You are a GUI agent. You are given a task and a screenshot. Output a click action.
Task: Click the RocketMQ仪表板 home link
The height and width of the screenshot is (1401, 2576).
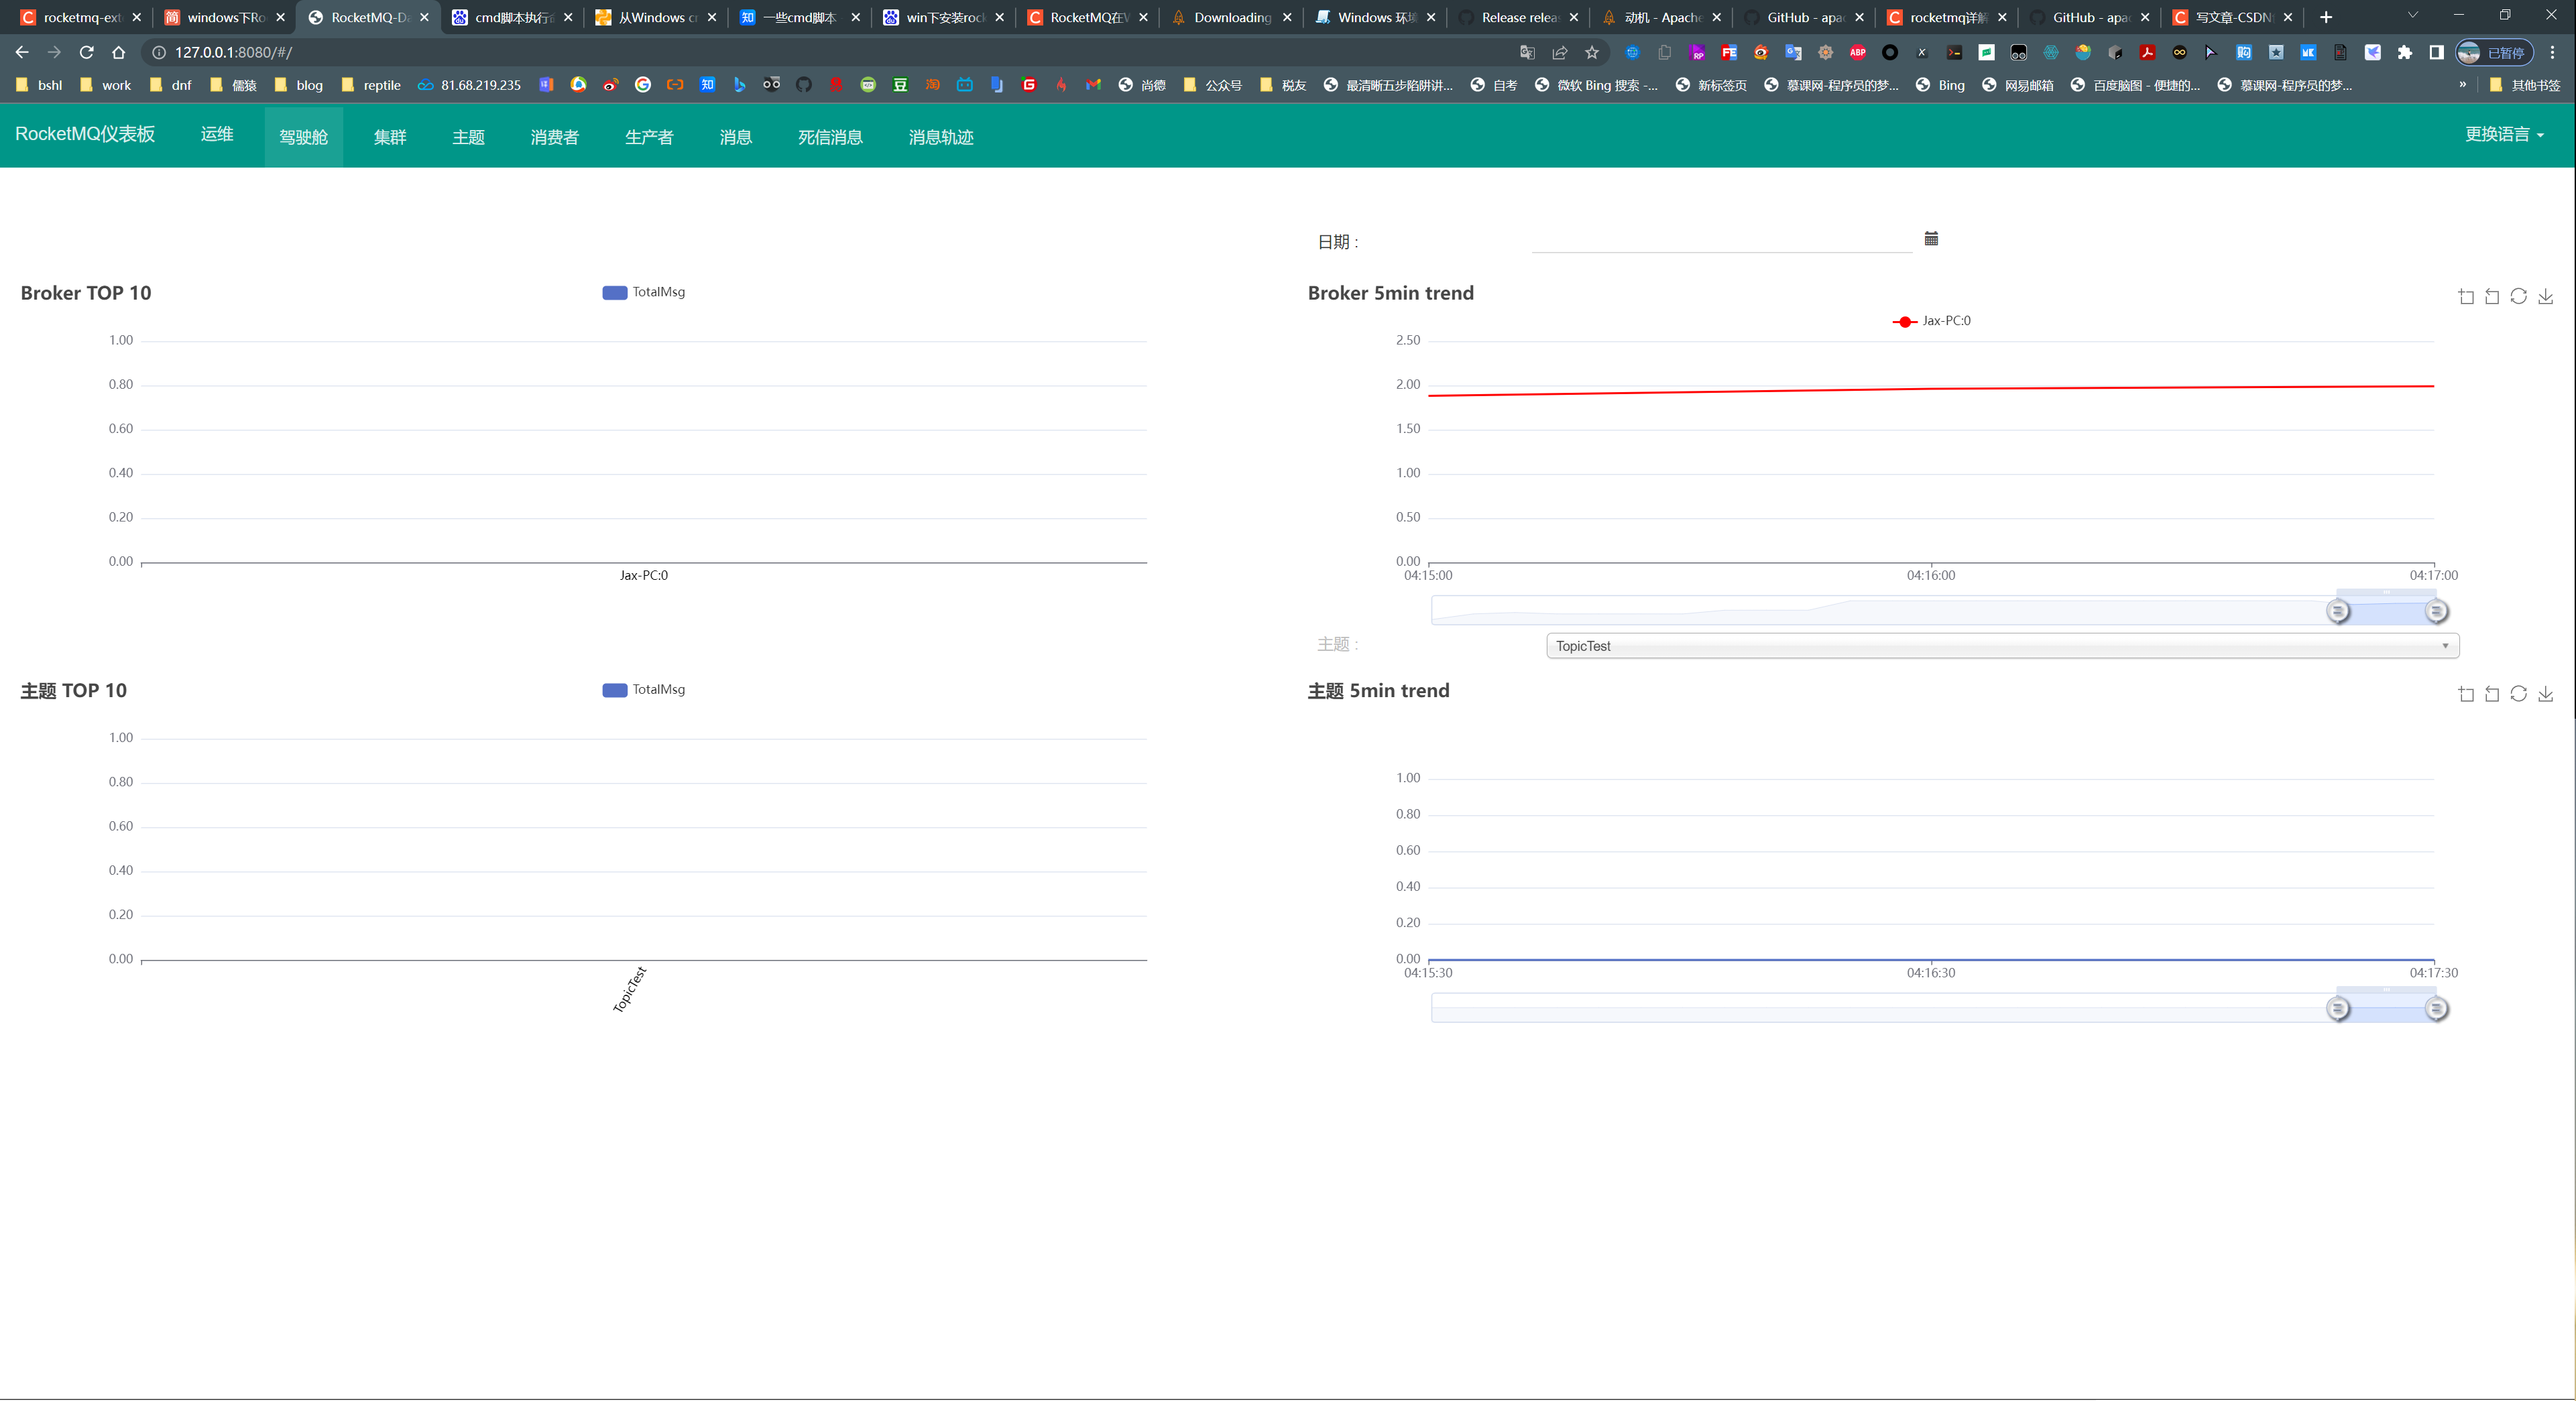[x=85, y=134]
